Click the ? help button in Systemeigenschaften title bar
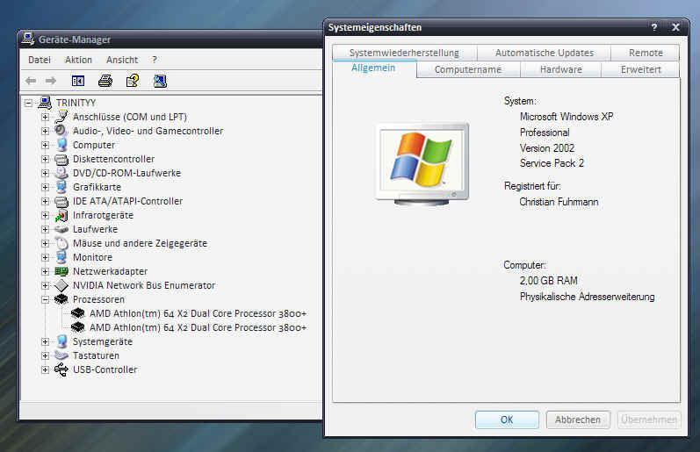Viewport: 700px width, 452px height. (x=654, y=27)
